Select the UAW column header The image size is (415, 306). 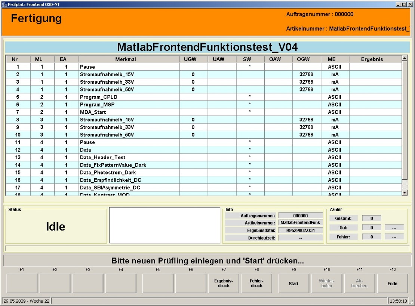coord(222,59)
